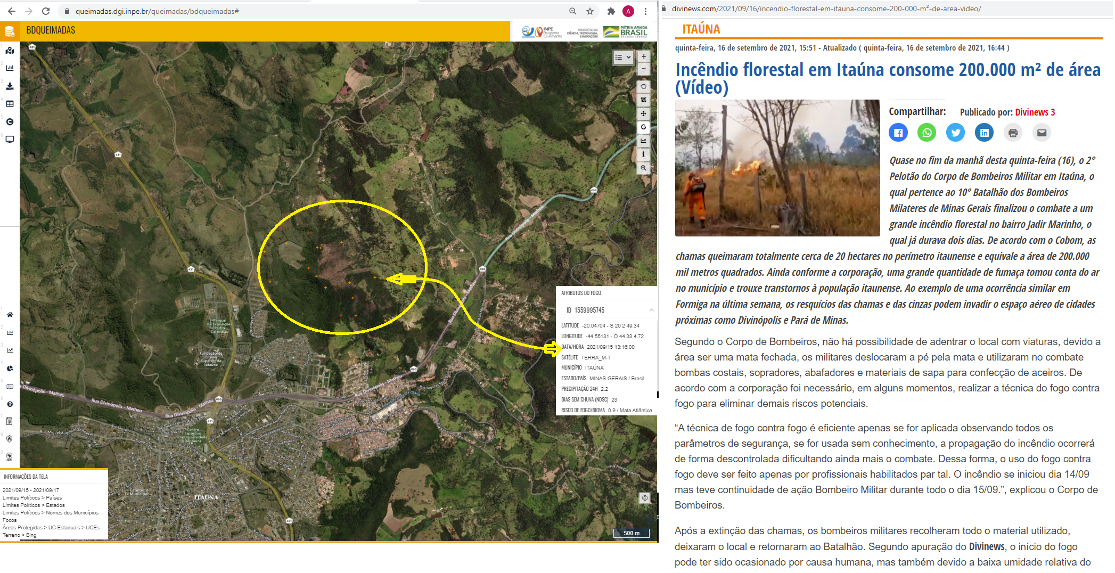
Task: Share the article on LinkedIn
Action: pyautogui.click(x=985, y=133)
